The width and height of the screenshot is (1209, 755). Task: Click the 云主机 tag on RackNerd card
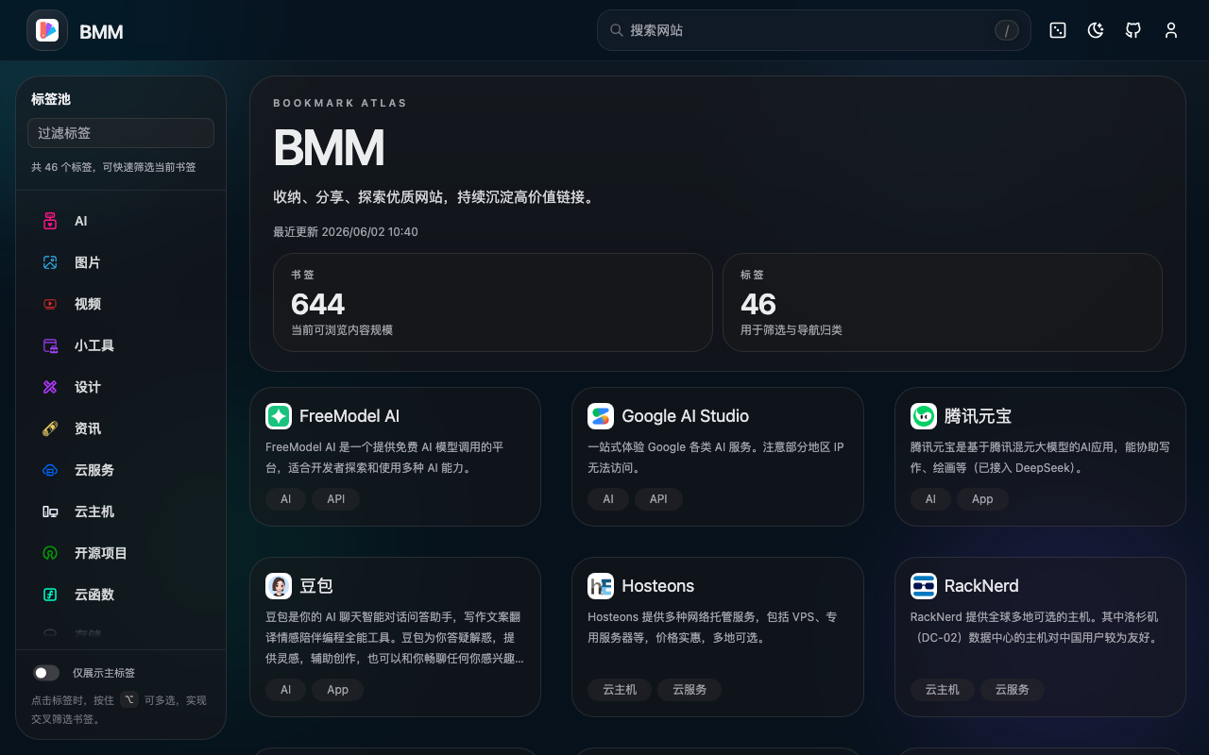pyautogui.click(x=942, y=690)
